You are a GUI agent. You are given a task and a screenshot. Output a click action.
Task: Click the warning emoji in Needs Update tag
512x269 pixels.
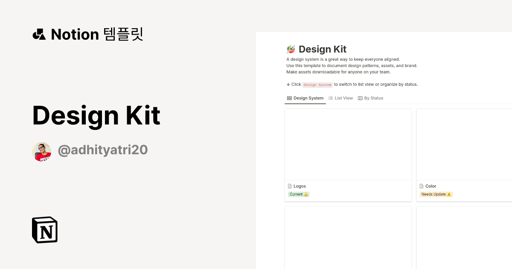point(448,194)
